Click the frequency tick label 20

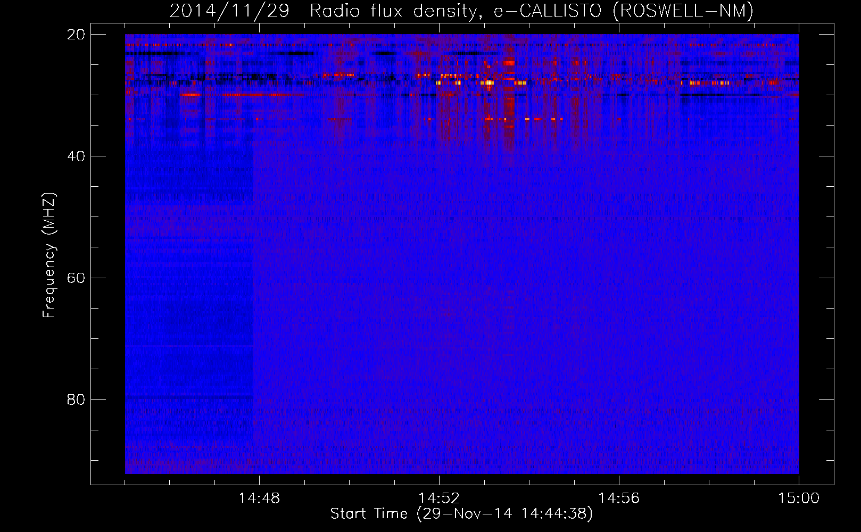76,35
